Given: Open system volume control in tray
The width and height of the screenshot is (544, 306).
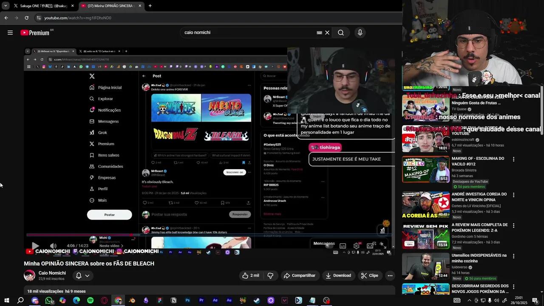Looking at the screenshot, I should pyautogui.click(x=496, y=300).
